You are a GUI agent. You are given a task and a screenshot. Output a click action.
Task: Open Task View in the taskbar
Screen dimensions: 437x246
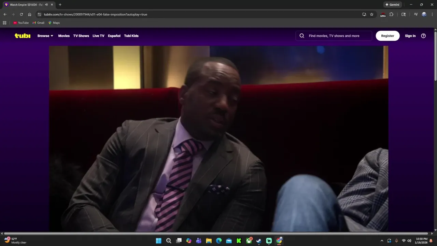click(179, 241)
